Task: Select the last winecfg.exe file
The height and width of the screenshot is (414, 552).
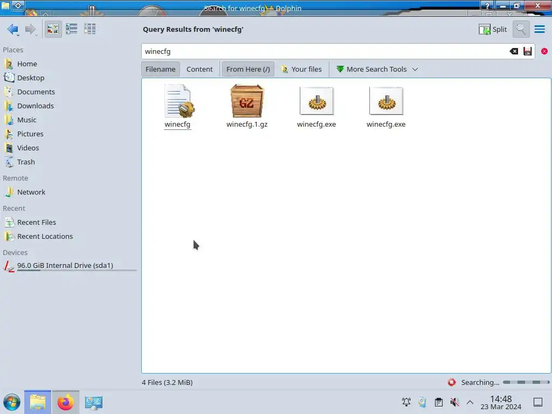Action: click(x=386, y=106)
